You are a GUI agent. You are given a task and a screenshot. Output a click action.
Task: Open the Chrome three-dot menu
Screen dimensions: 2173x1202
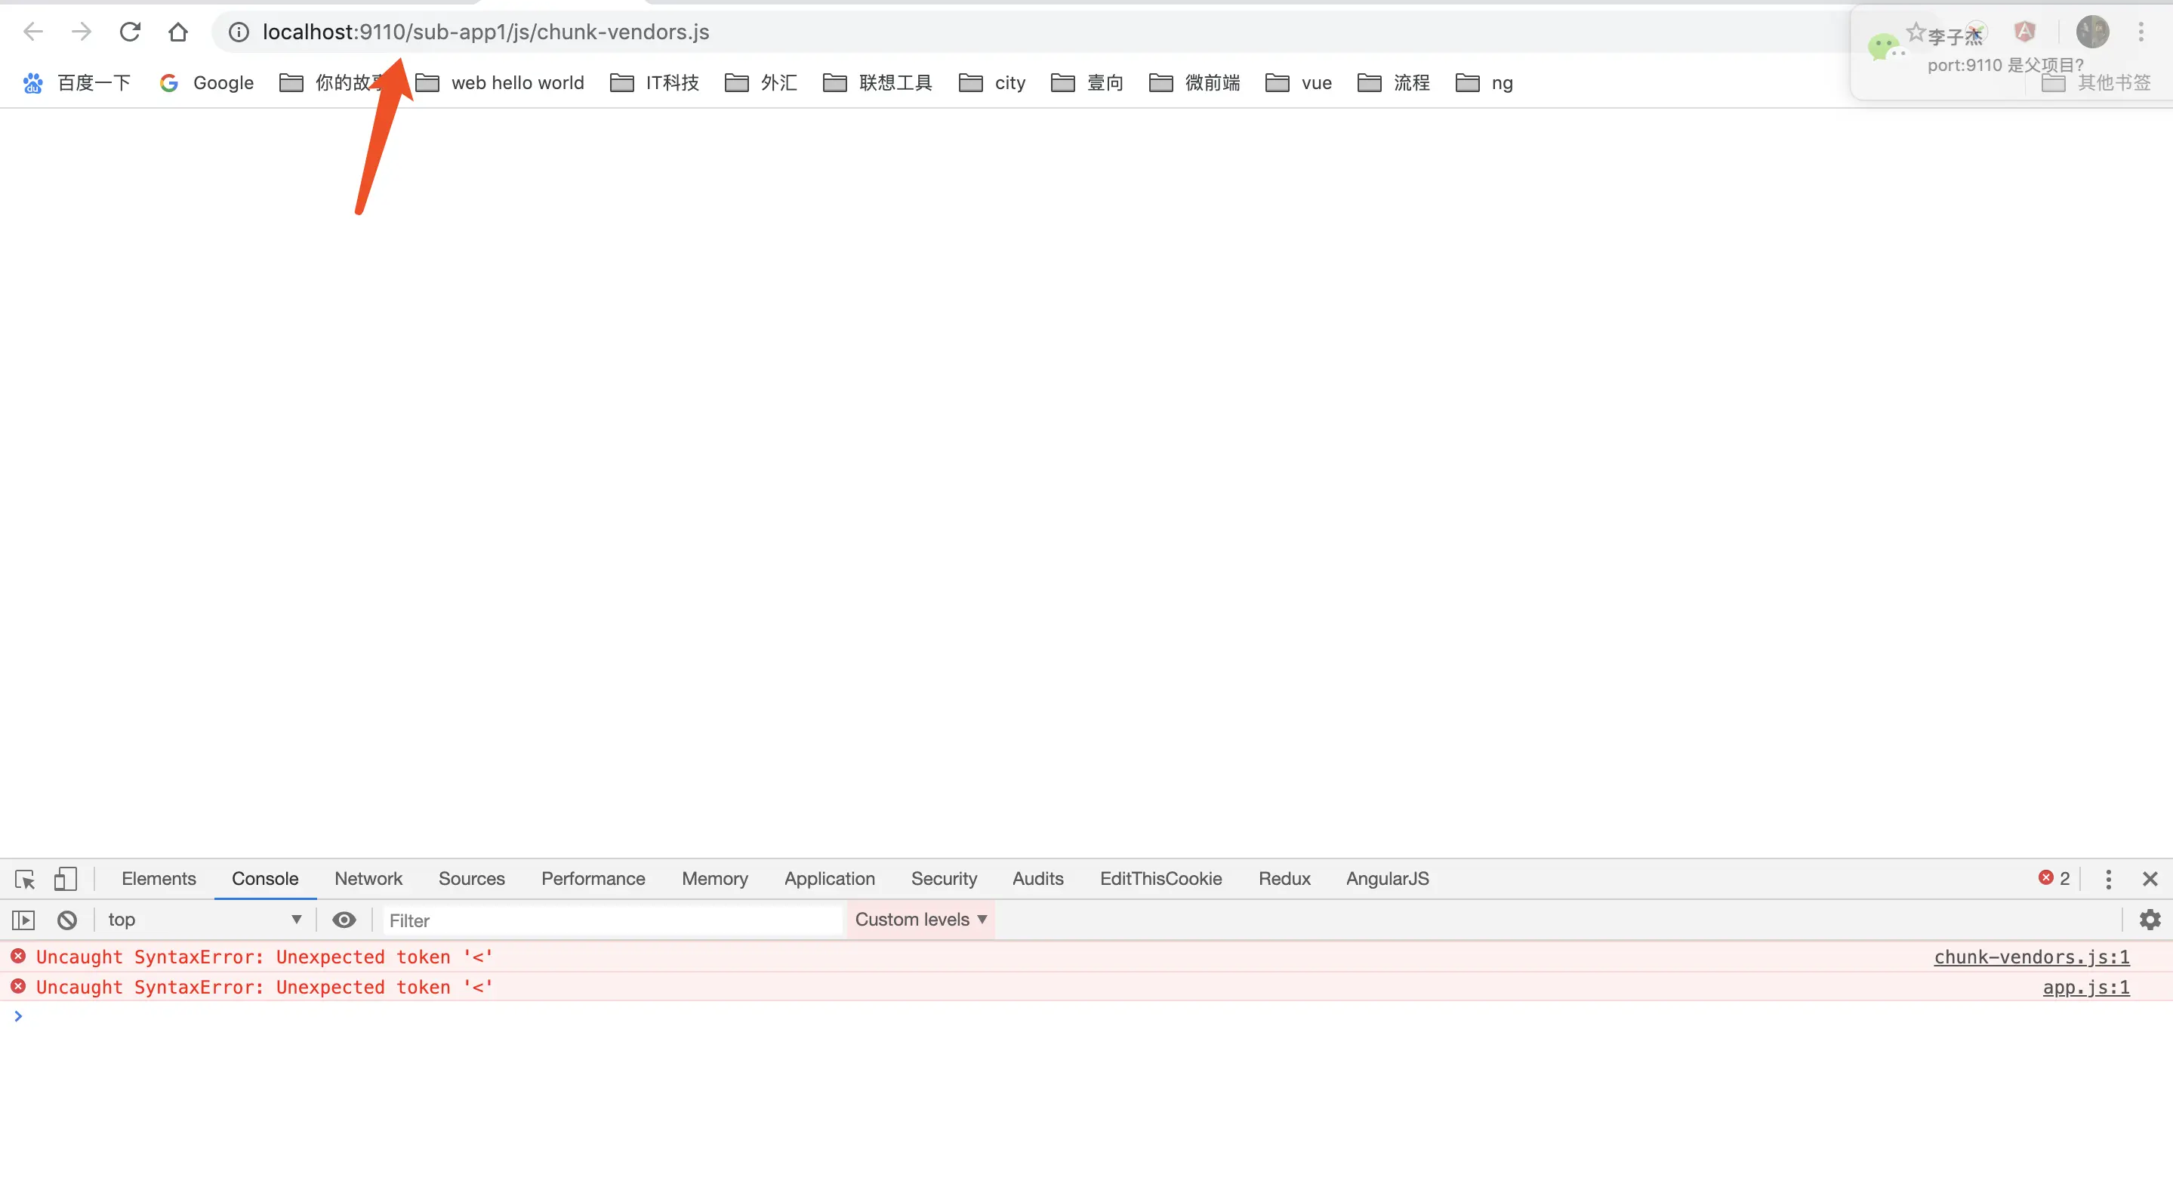coord(2140,32)
